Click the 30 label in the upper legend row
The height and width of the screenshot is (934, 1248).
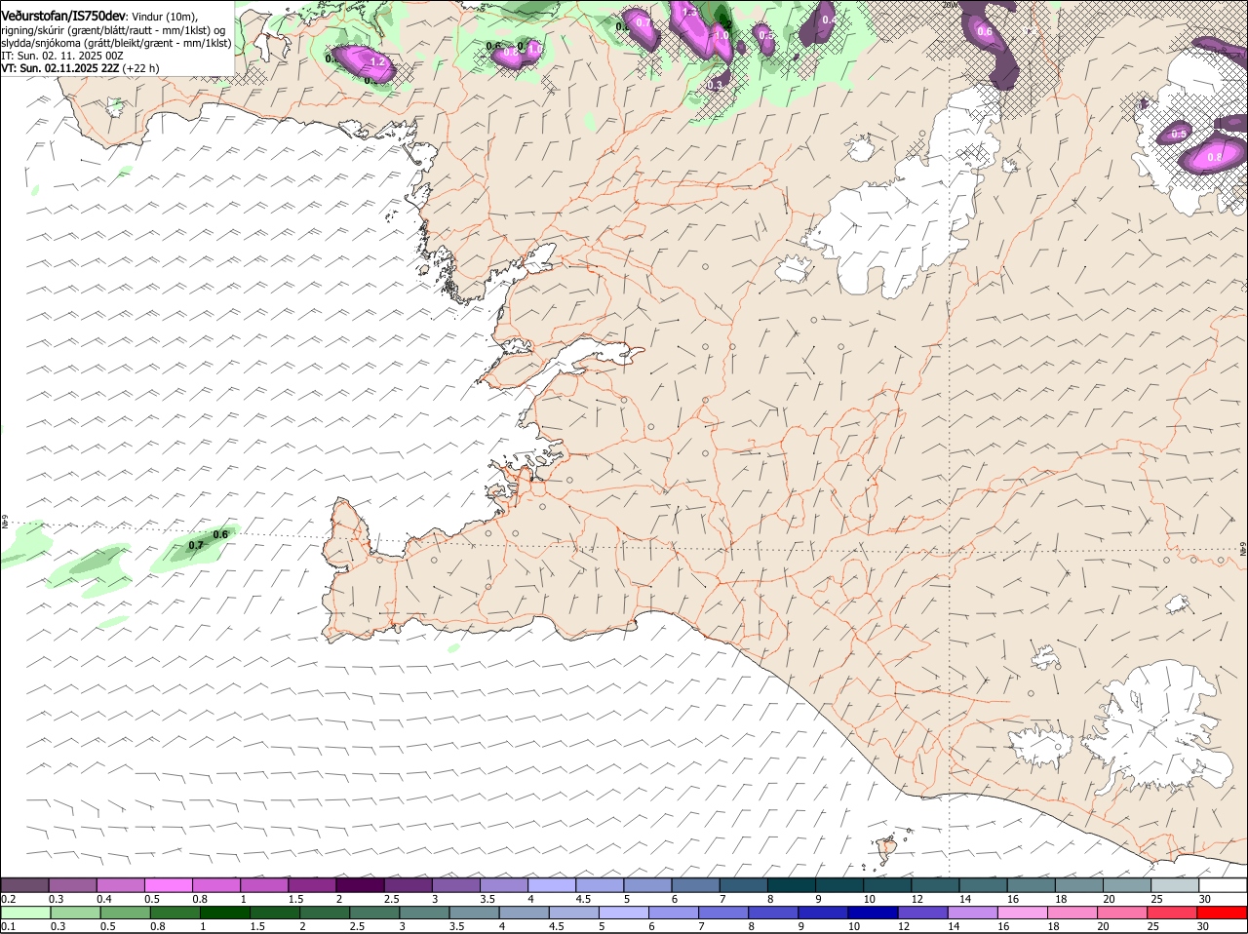1205,899
